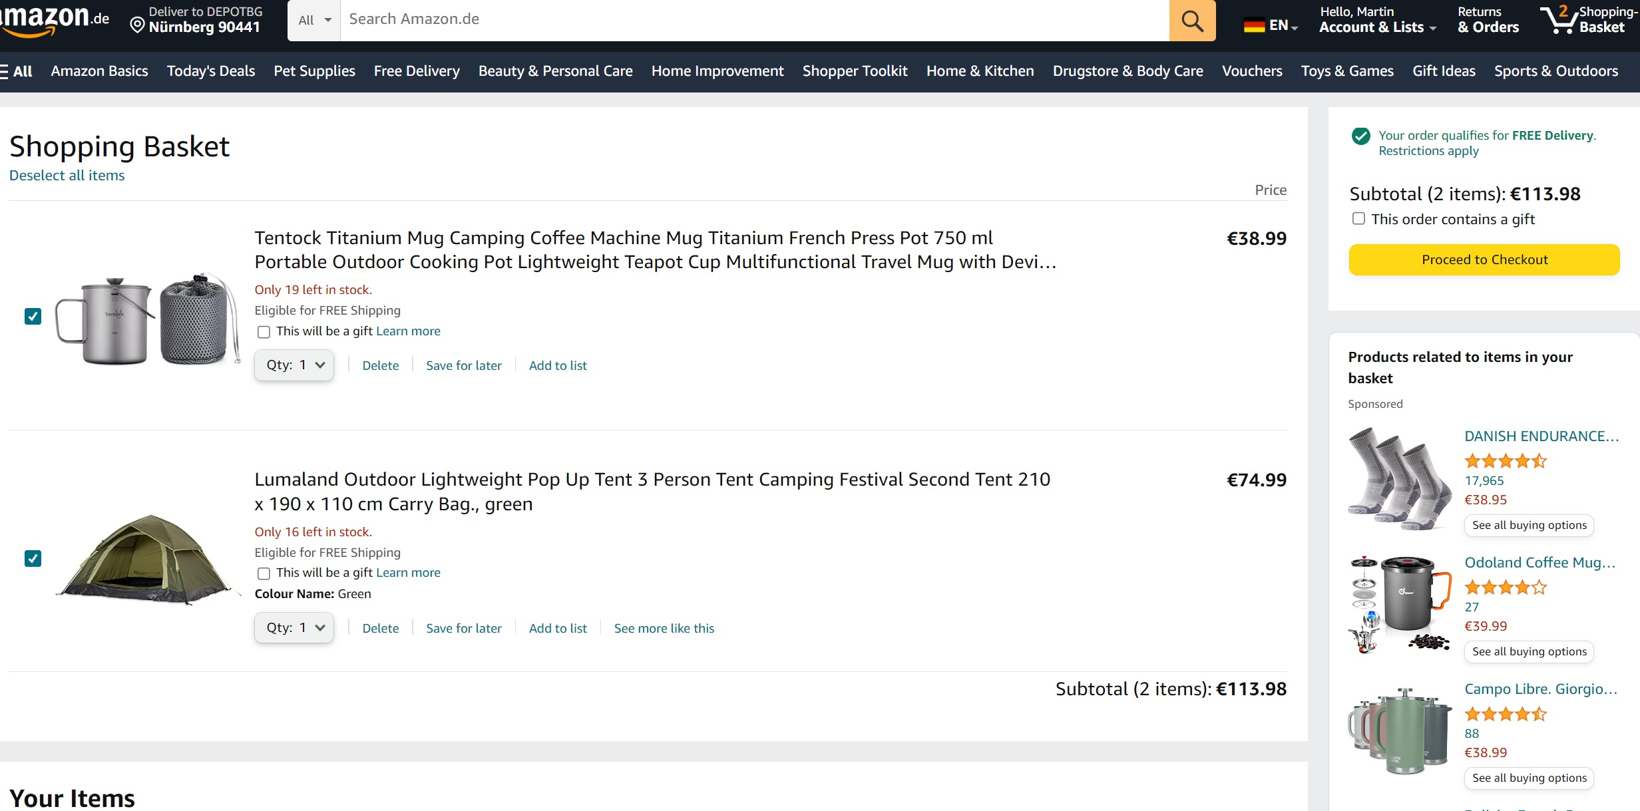Click star rating of Odoland Coffee Mug
The image size is (1640, 811).
point(1506,587)
